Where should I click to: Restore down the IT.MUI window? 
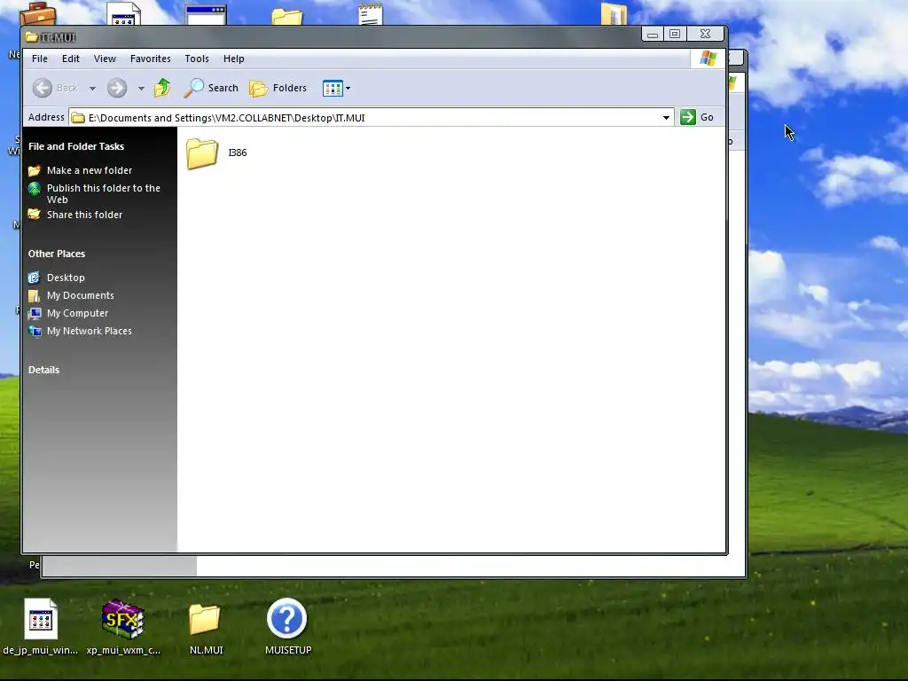coord(675,35)
